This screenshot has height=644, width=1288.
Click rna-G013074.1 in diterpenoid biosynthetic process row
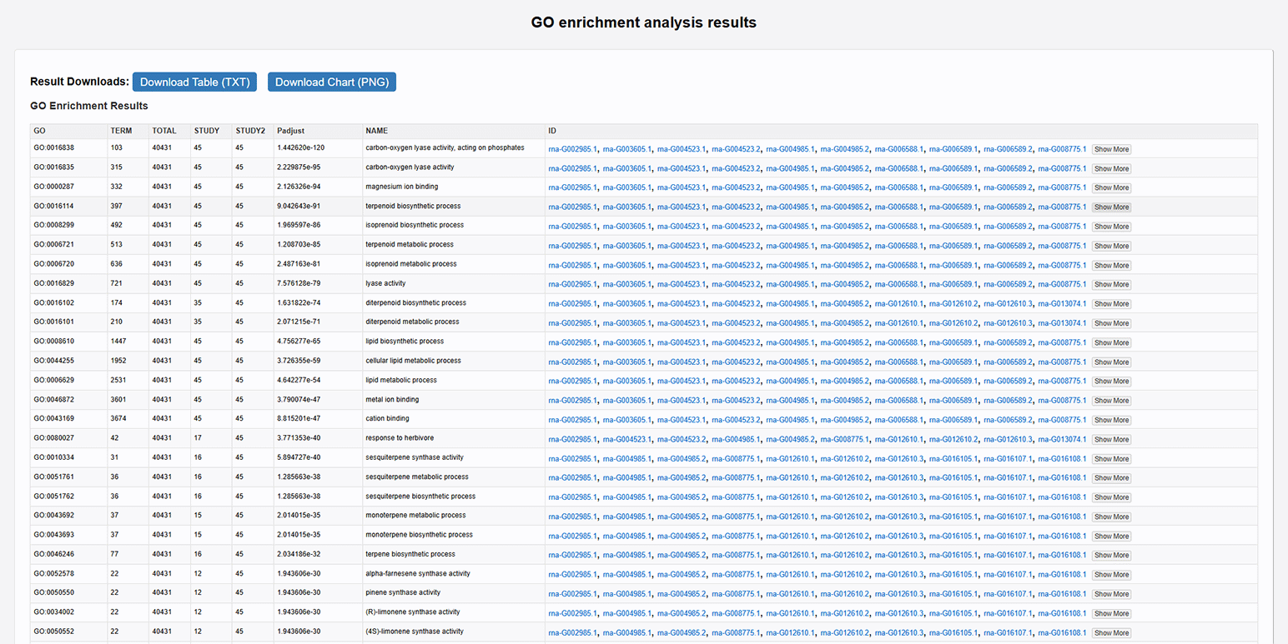[1062, 303]
